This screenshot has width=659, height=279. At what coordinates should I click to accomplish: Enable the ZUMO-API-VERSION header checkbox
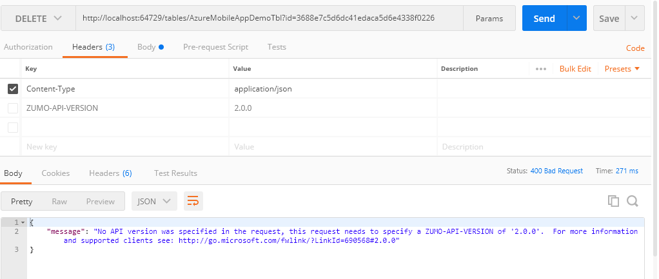[13, 108]
